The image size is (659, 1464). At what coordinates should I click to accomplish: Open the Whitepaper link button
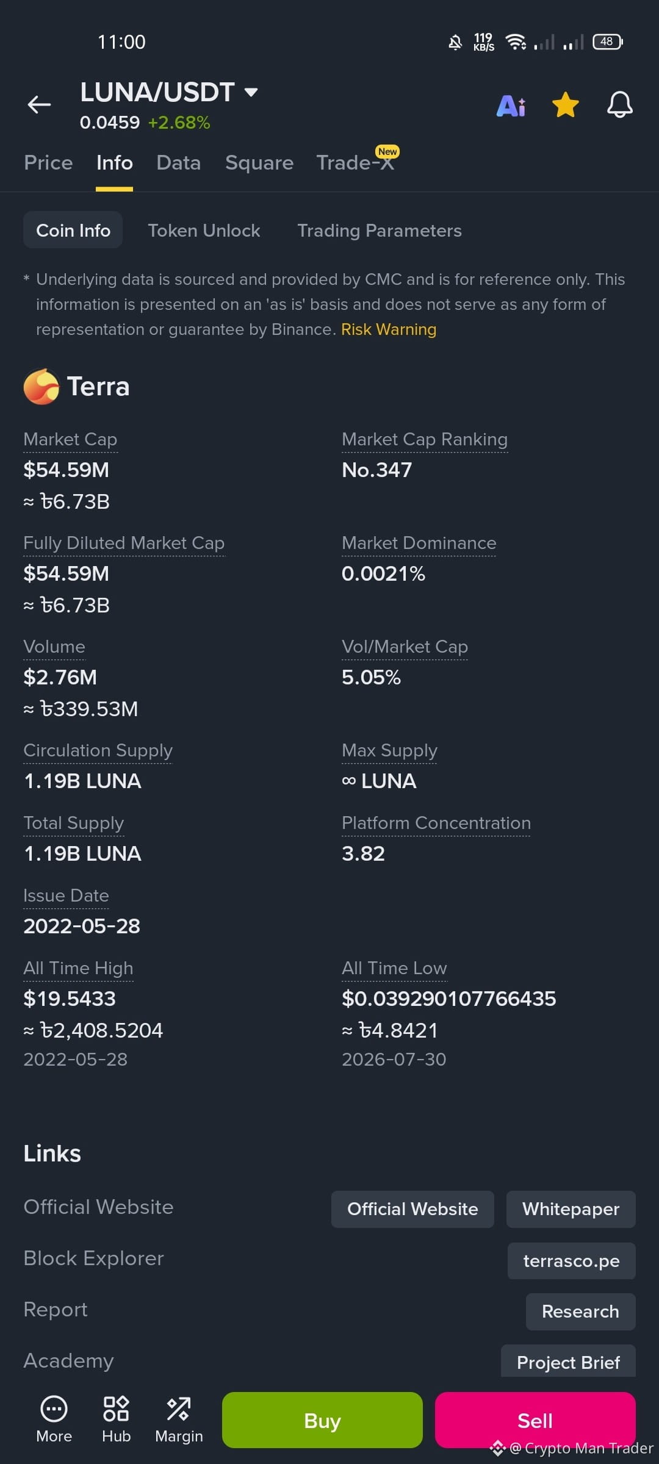tap(571, 1209)
